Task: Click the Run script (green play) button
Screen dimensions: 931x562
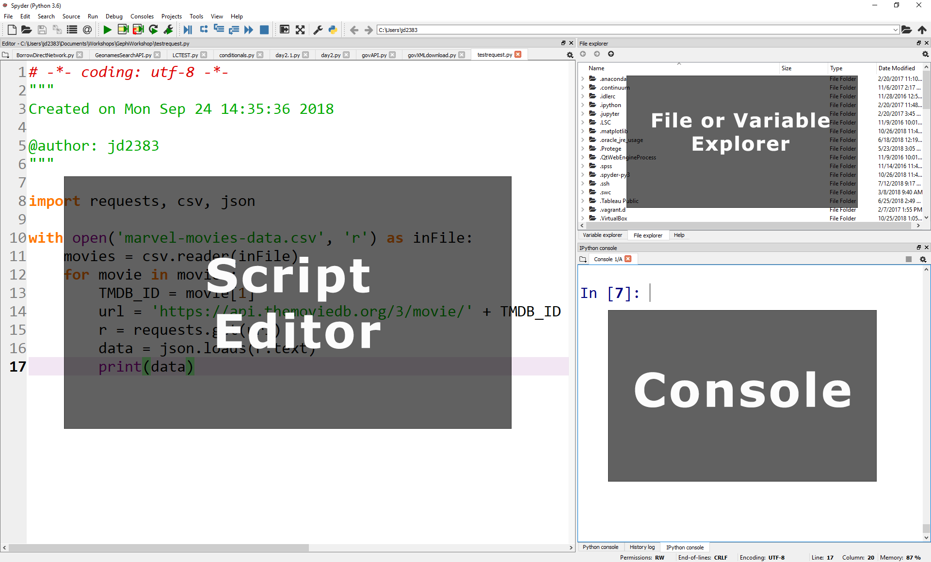Action: 107,29
